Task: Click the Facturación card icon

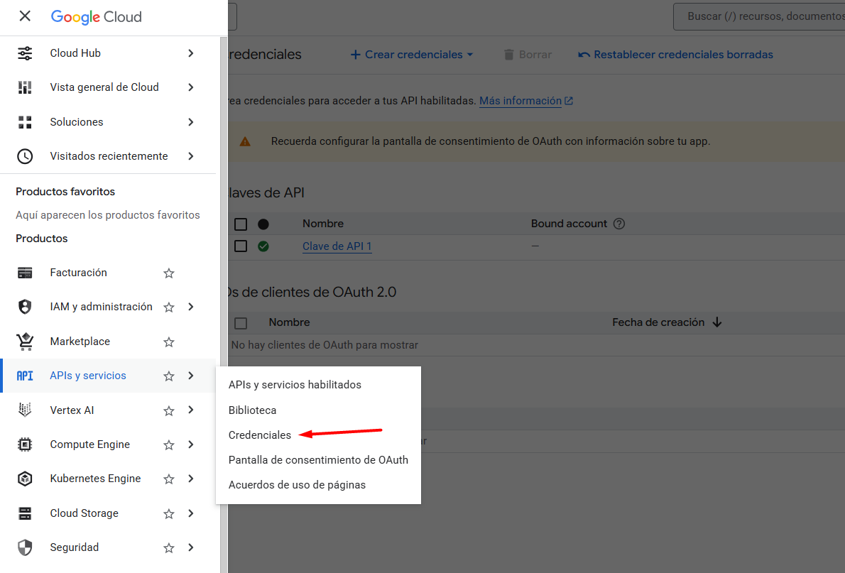Action: point(25,273)
